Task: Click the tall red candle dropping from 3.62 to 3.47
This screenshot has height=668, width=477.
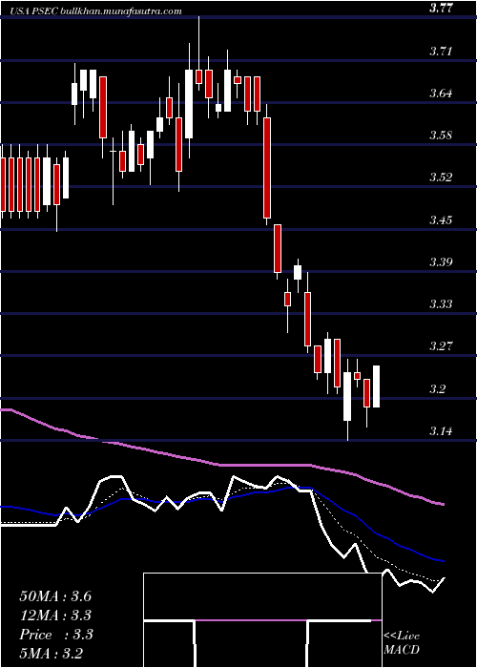Action: click(x=267, y=167)
